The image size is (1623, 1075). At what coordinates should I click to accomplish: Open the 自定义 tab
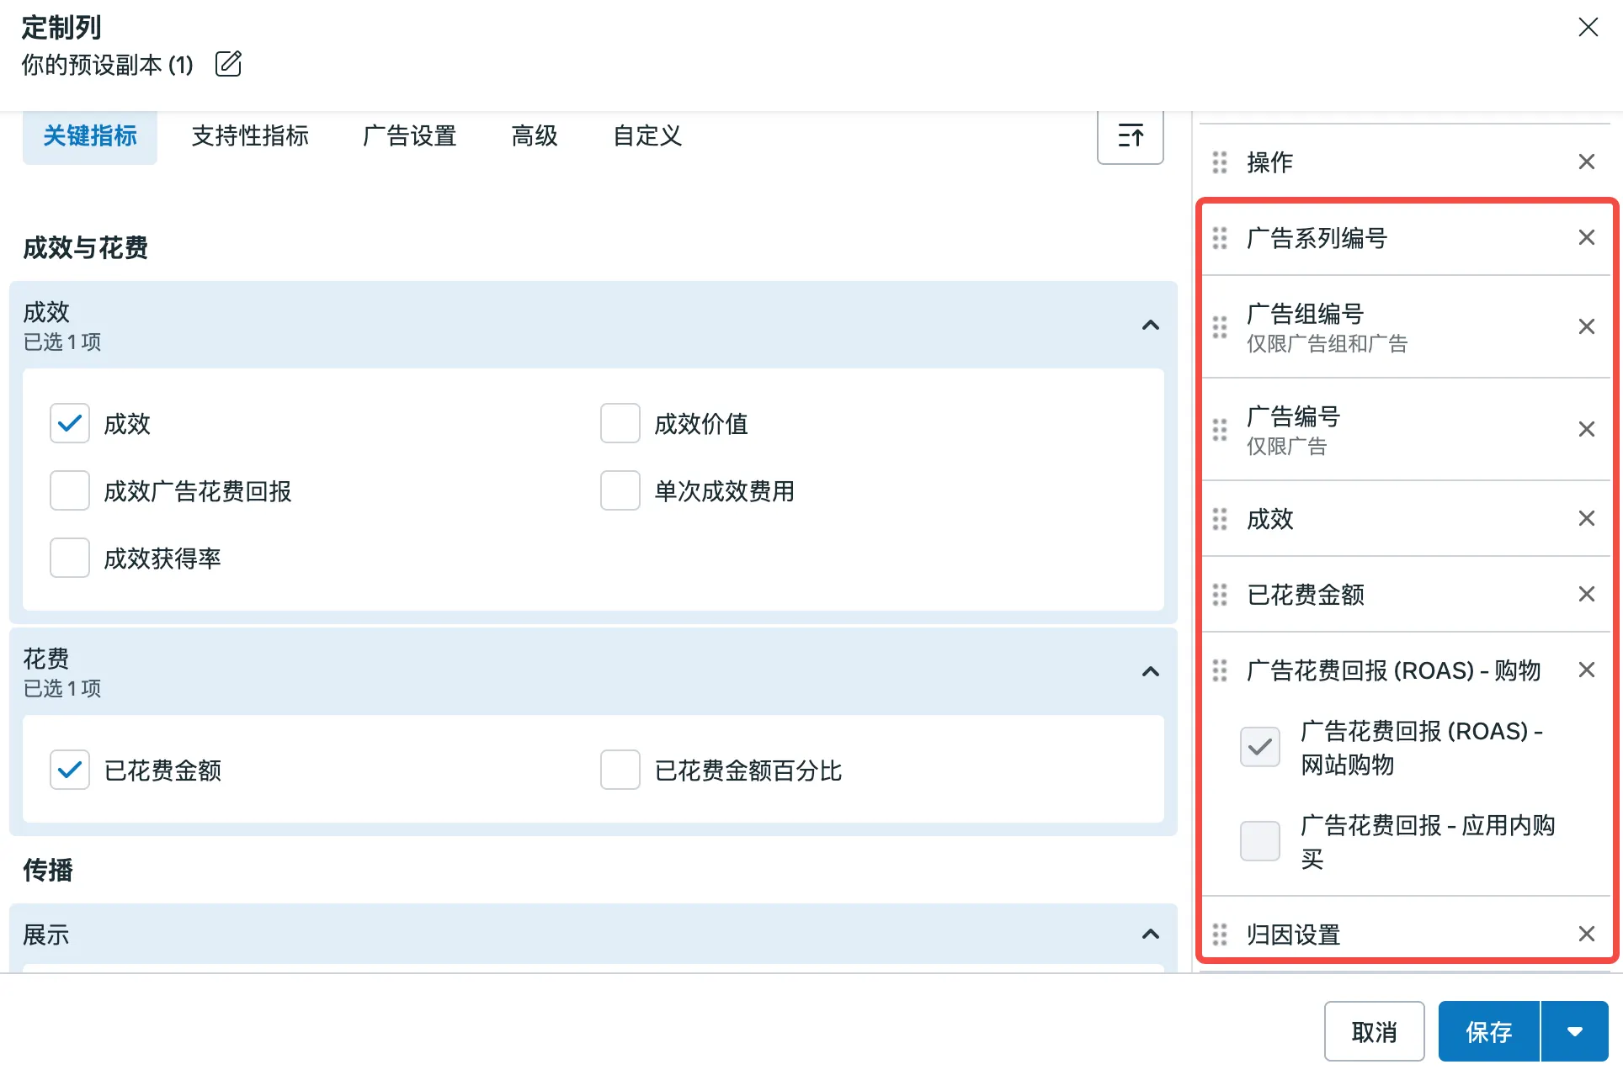click(x=647, y=135)
